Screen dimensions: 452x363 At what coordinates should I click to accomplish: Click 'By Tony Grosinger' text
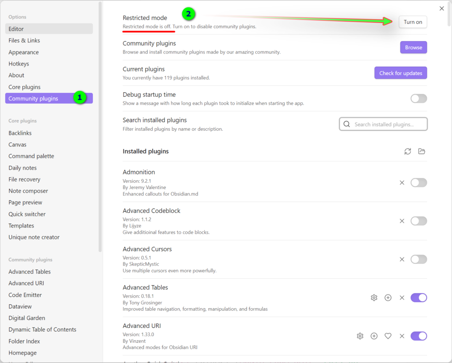coord(142,303)
